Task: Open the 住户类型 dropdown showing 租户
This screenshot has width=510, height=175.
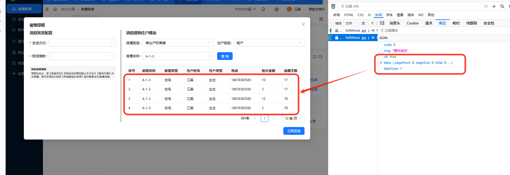Action: tap(269, 43)
